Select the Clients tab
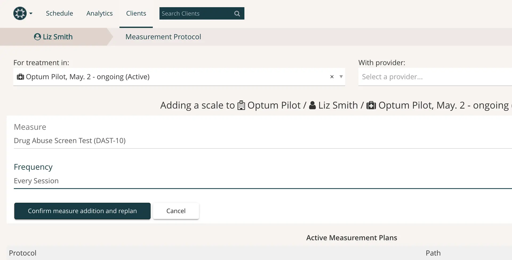Viewport: 512px width, 260px height. 136,13
